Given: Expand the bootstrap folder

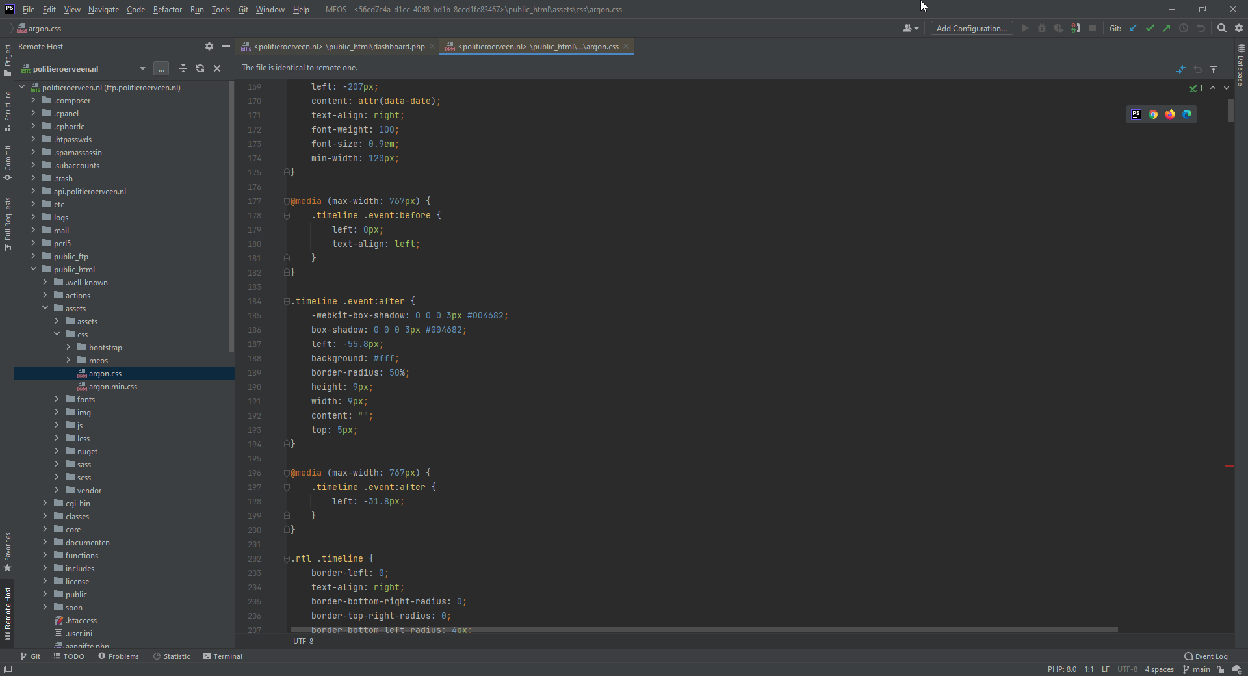Looking at the screenshot, I should 68,348.
